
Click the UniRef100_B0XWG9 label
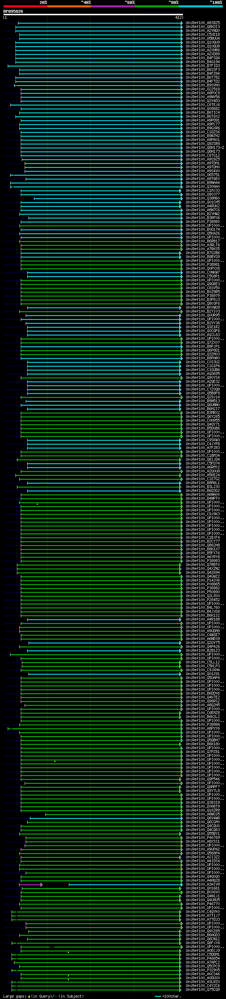coord(203,308)
